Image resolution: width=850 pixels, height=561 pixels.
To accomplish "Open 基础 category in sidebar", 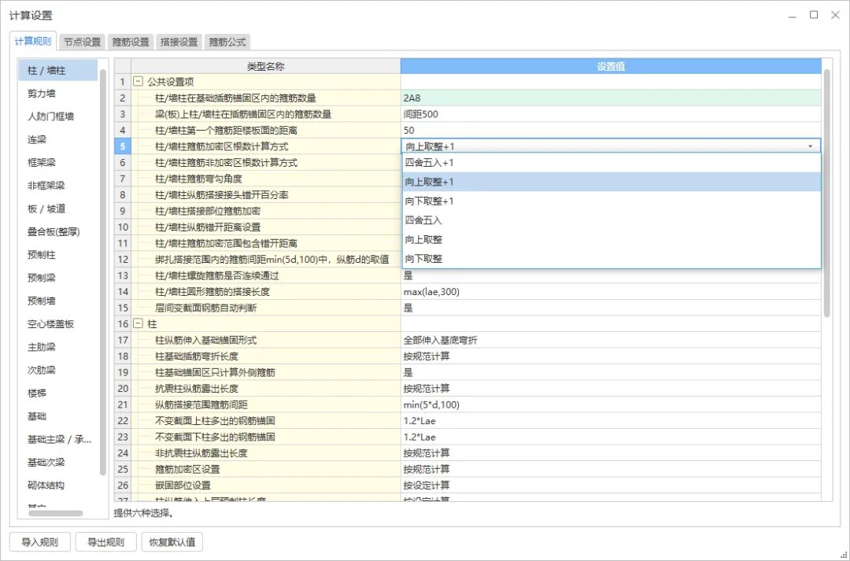I will pyautogui.click(x=37, y=416).
